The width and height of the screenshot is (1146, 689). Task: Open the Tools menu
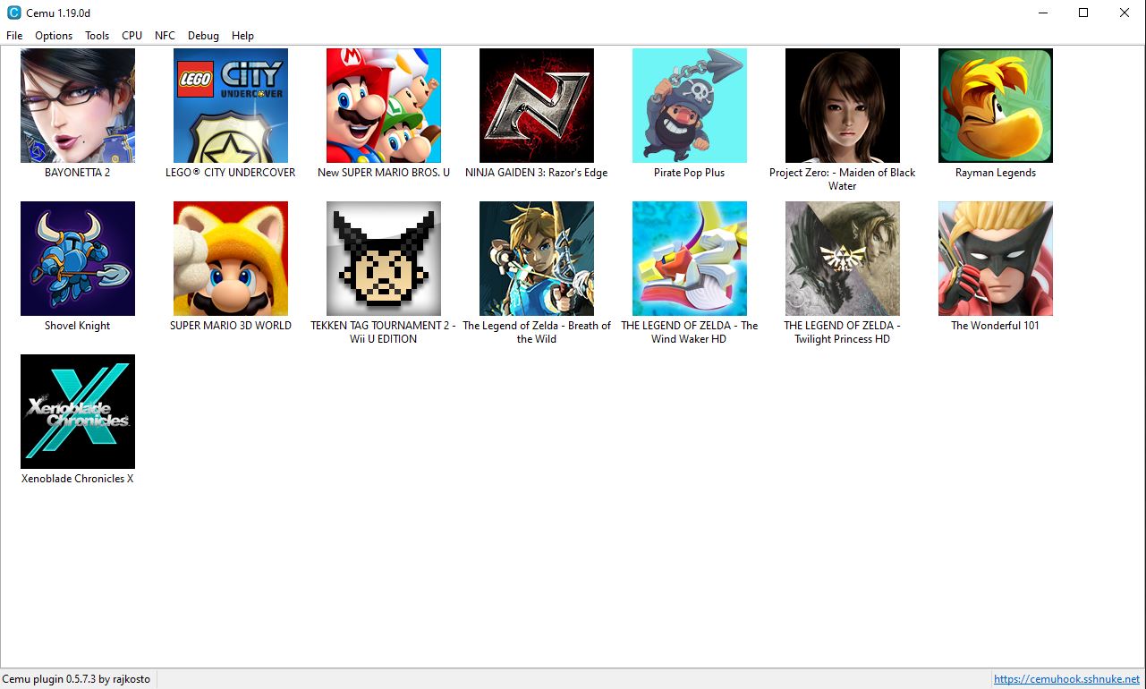point(97,36)
